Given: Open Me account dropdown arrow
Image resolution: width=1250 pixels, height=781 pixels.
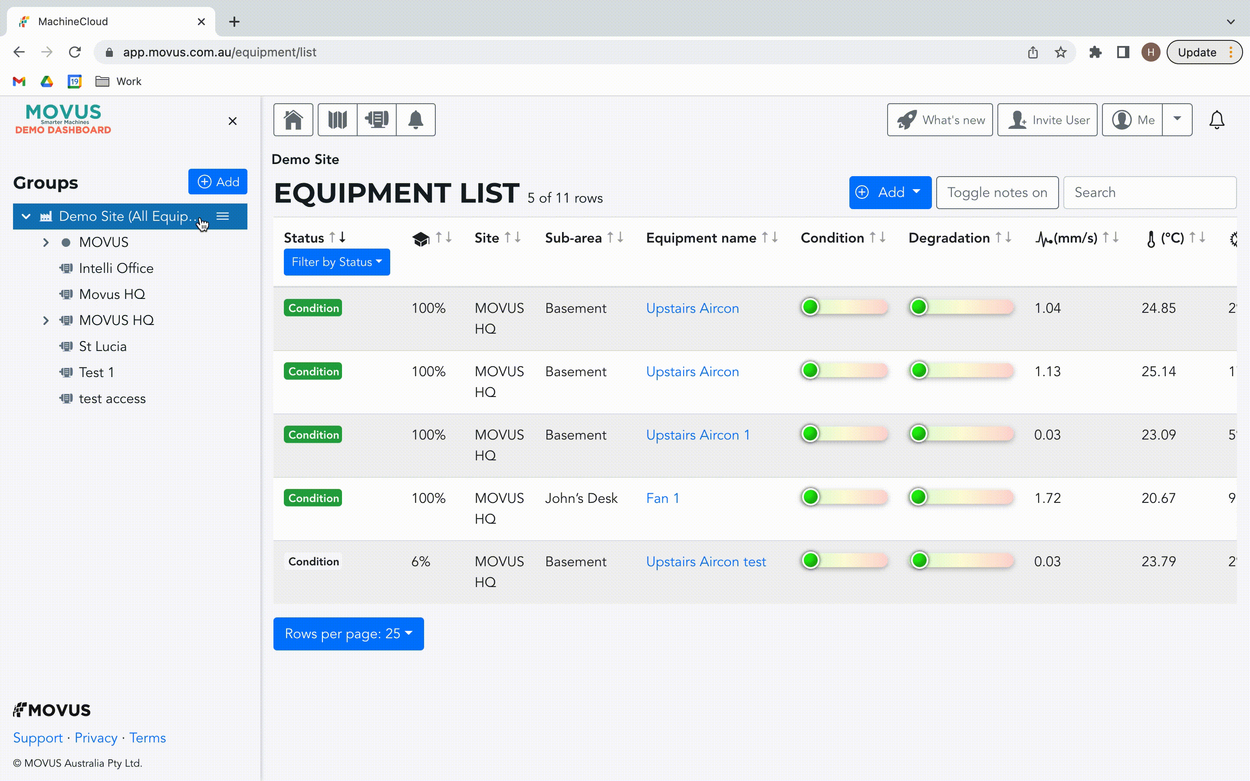Looking at the screenshot, I should (x=1177, y=120).
